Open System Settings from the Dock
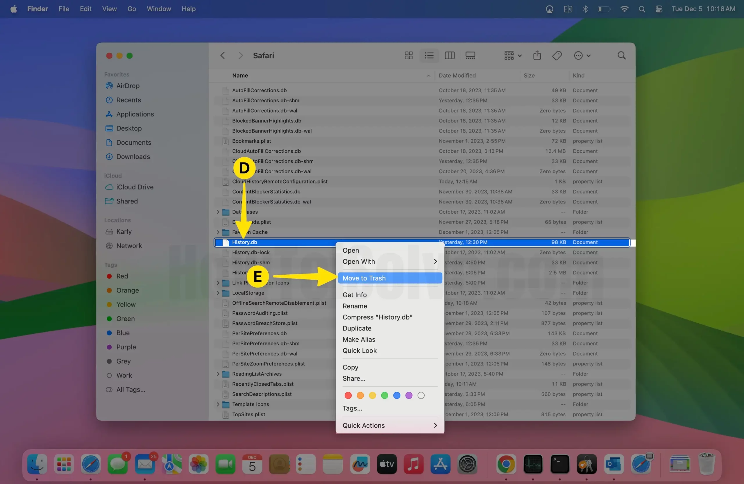744x484 pixels. pos(467,464)
